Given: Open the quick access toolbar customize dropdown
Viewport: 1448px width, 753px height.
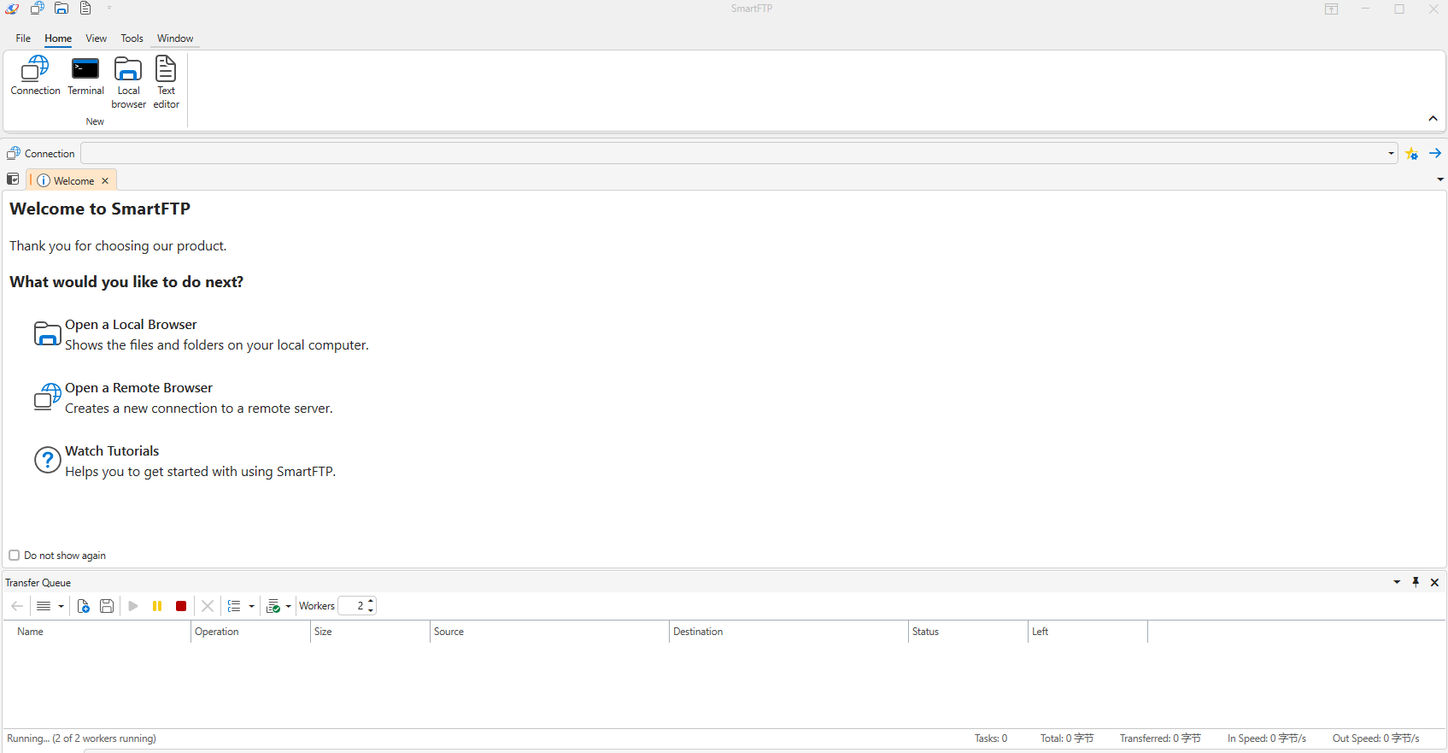Looking at the screenshot, I should pyautogui.click(x=109, y=8).
